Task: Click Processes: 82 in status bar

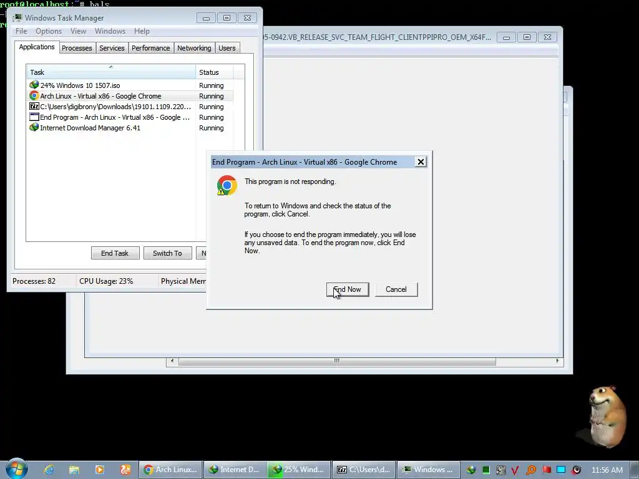Action: (34, 281)
